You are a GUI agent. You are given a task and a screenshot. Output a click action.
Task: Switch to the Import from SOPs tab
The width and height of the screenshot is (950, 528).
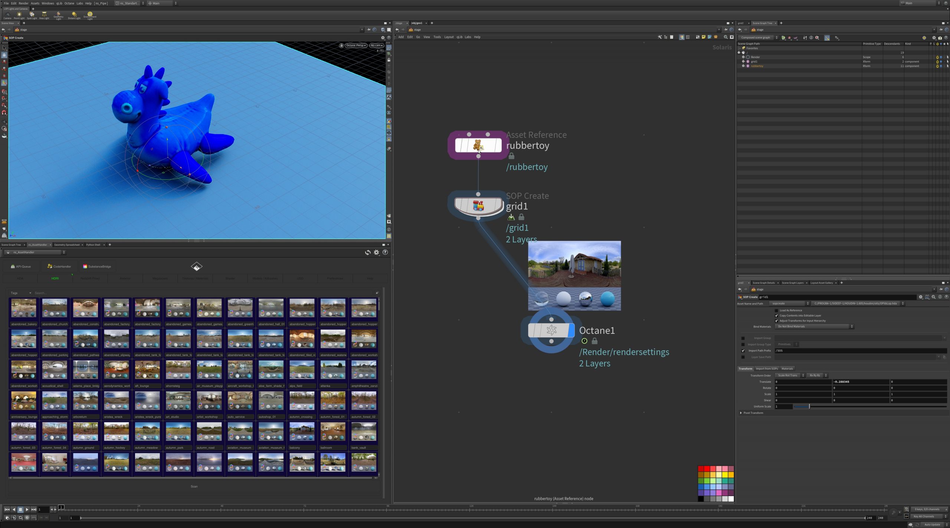coord(766,369)
